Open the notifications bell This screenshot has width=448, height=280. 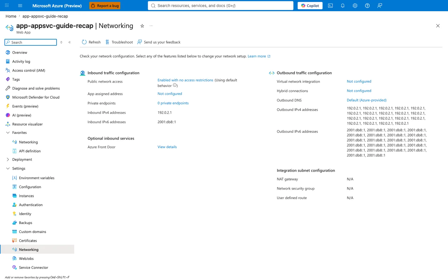343,6
